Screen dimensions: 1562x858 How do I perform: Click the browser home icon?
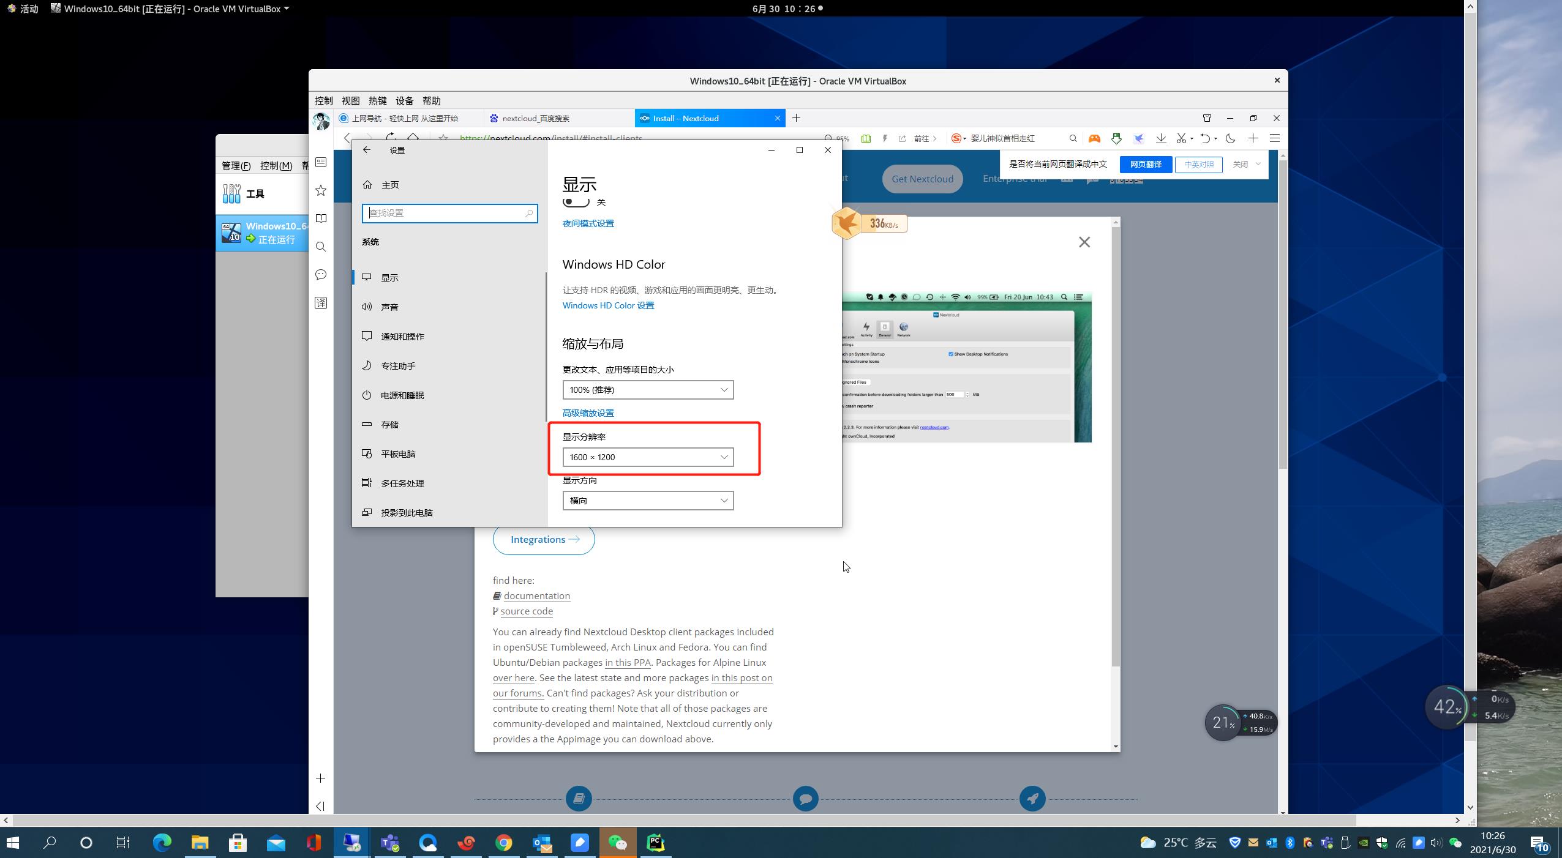pyautogui.click(x=413, y=138)
